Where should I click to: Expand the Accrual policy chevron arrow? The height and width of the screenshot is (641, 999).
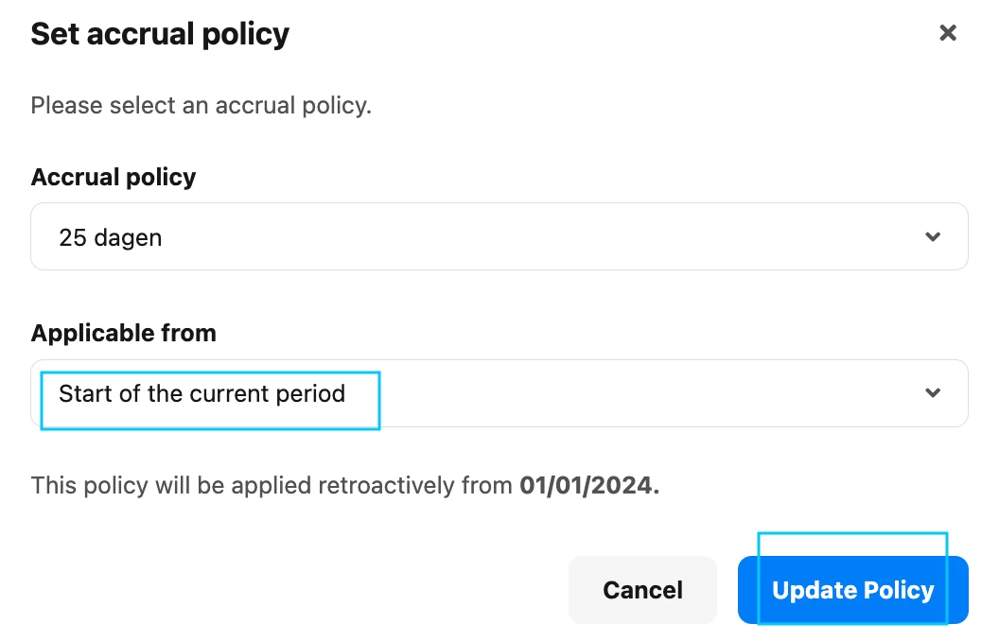tap(933, 236)
